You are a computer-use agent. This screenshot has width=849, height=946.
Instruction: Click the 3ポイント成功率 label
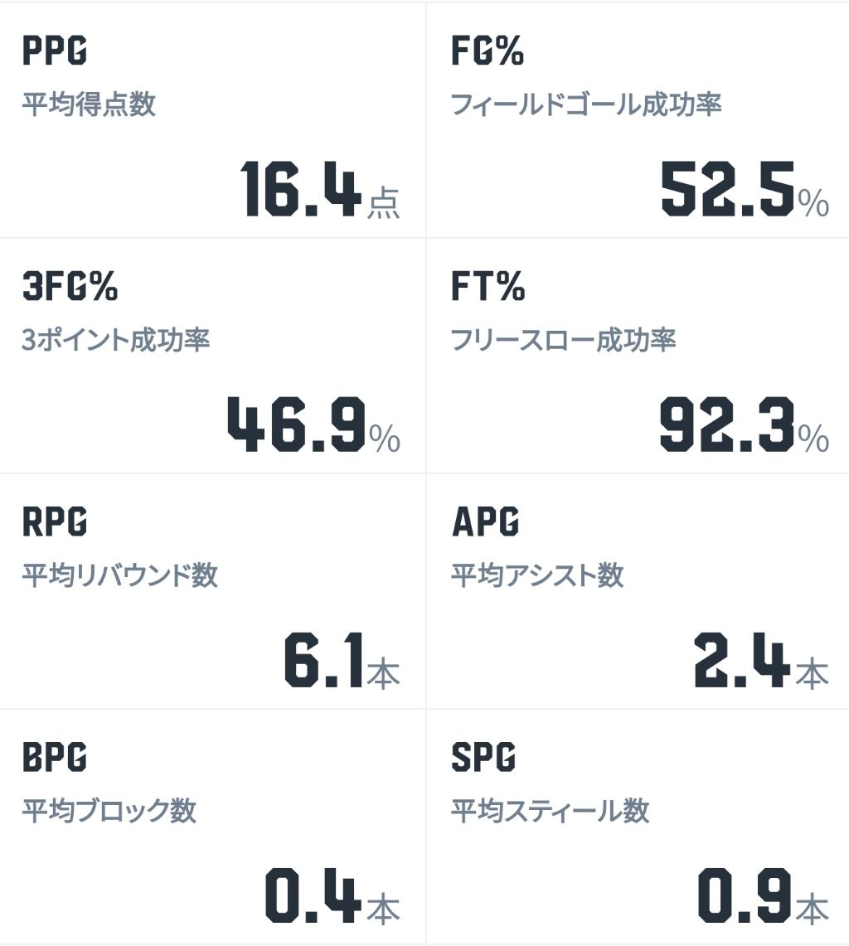(x=116, y=341)
